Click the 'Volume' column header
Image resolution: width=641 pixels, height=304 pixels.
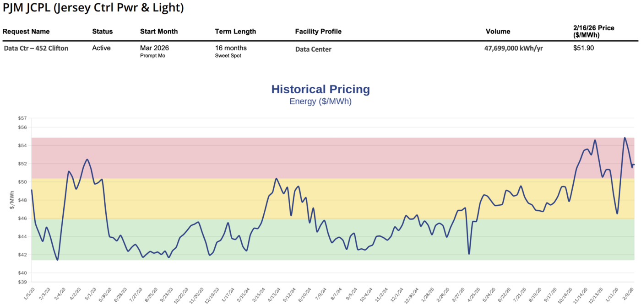click(498, 32)
